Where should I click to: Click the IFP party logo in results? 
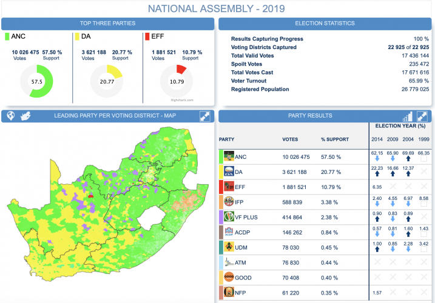(x=229, y=202)
